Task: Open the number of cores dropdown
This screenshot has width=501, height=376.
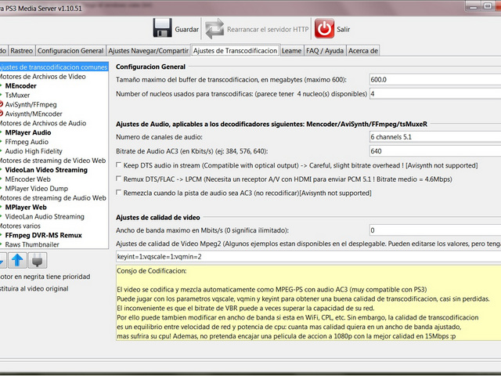Action: (x=435, y=94)
